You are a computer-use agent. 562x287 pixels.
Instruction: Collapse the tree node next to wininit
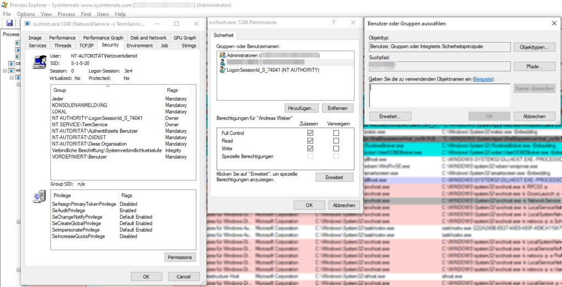(5, 71)
